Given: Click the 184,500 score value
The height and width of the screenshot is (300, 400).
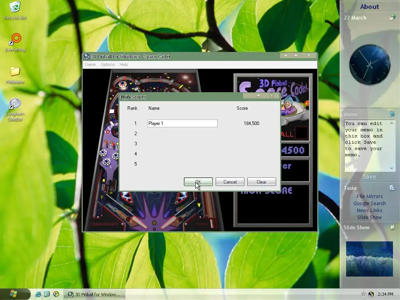Looking at the screenshot, I should (x=251, y=123).
